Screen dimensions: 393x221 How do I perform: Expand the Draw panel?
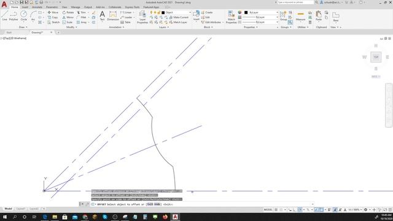coord(23,27)
